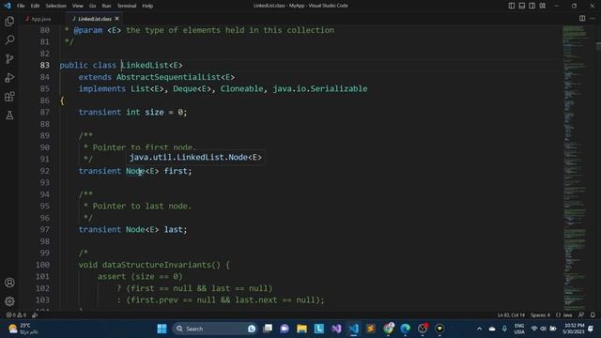
Task: Open the notifications bell in status bar
Action: (593, 315)
